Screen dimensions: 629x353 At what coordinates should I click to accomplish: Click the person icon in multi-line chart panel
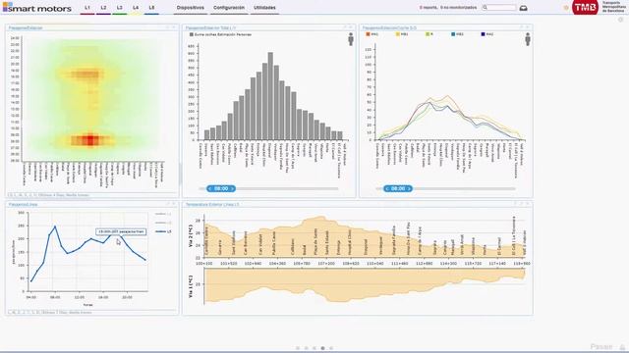pyautogui.click(x=528, y=39)
